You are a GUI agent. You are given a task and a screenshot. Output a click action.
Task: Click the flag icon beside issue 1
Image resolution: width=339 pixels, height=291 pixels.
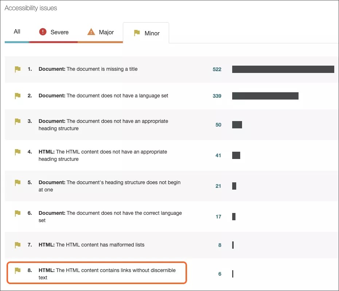[x=17, y=69]
